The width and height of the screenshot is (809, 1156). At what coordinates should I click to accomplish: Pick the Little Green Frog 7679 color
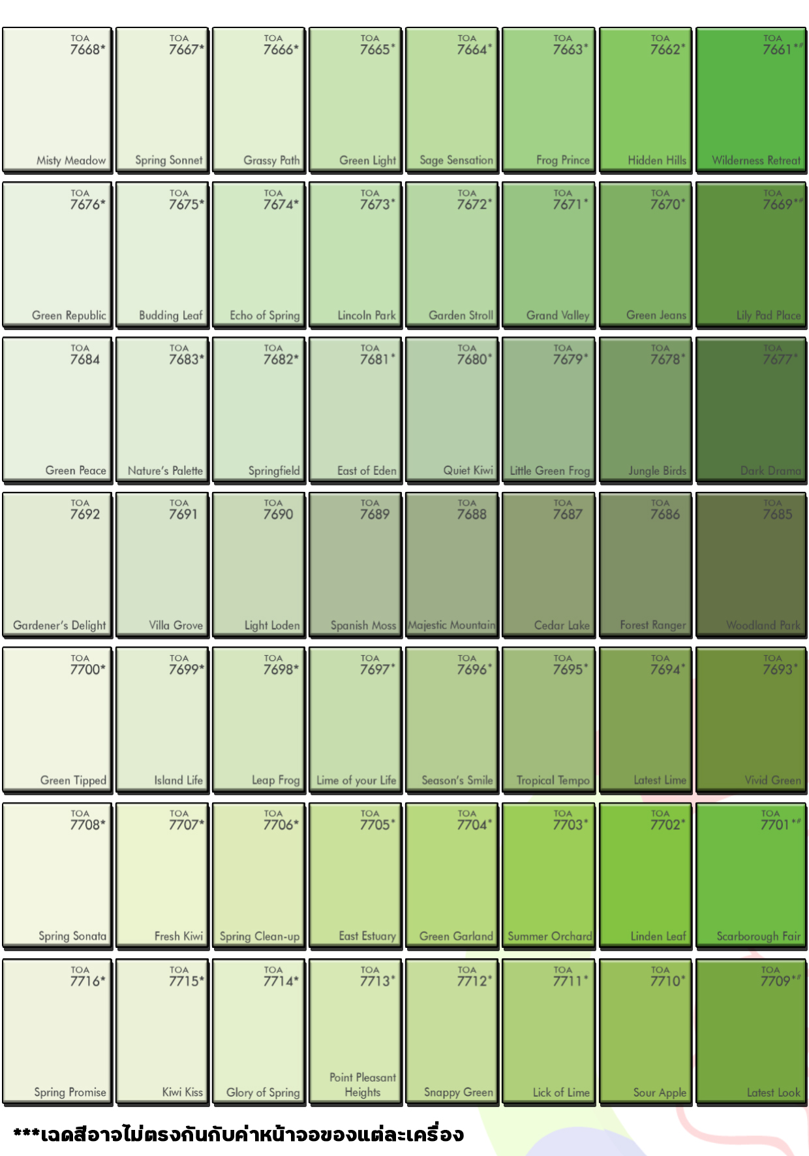click(x=549, y=410)
